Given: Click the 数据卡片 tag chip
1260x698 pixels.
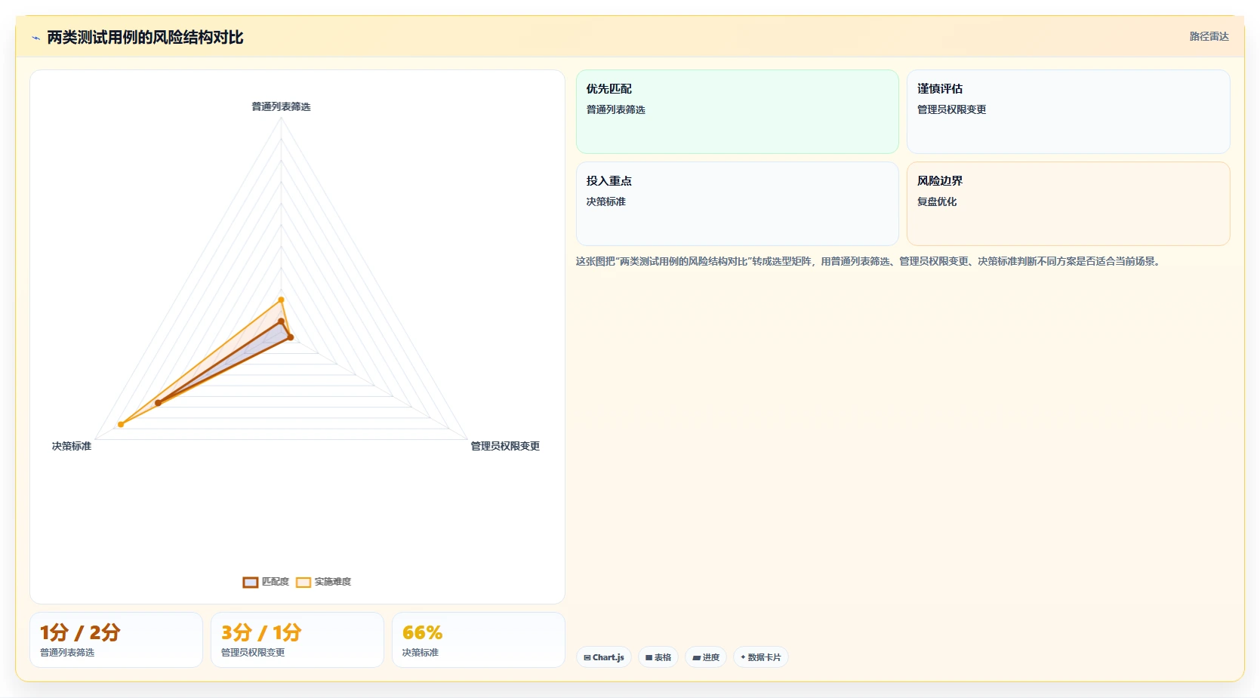Looking at the screenshot, I should coord(761,657).
